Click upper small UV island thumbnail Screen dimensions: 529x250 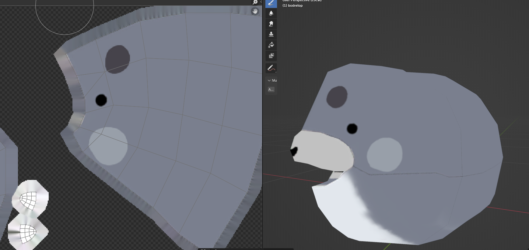click(x=30, y=199)
